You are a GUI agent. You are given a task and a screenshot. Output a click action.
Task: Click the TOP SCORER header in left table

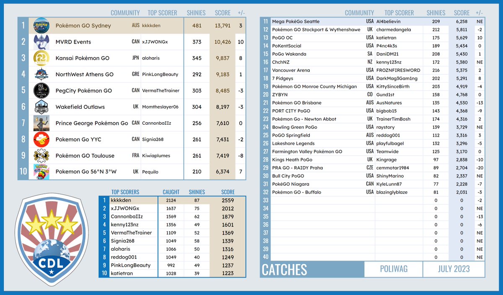click(x=163, y=13)
